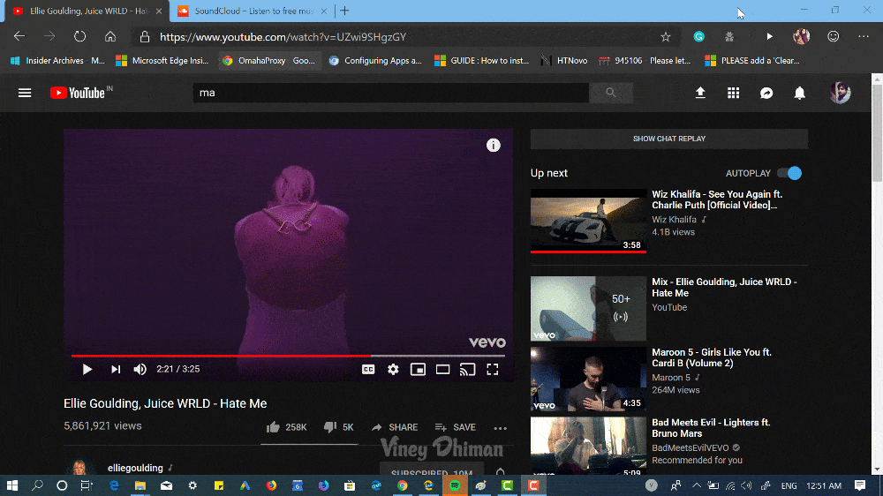The image size is (883, 496).
Task: Open YouTube messages share icon
Action: tap(766, 93)
